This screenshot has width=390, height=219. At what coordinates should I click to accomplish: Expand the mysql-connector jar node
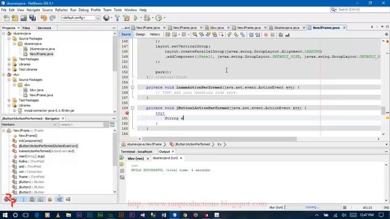(15, 111)
